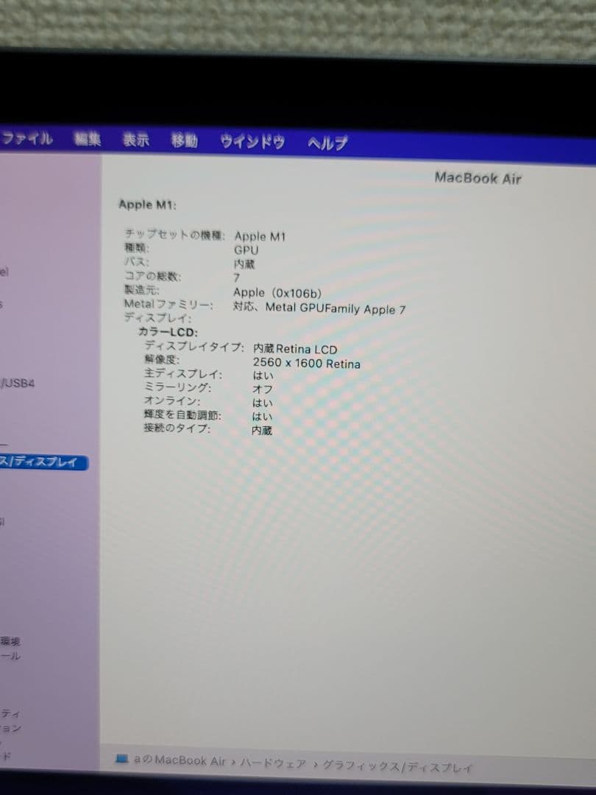Select 製造元 value Apple (0x106b)
This screenshot has height=795, width=596.
(277, 293)
